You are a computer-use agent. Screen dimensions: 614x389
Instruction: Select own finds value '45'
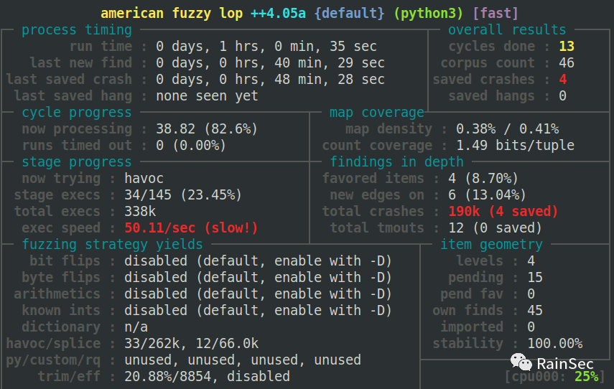click(535, 310)
